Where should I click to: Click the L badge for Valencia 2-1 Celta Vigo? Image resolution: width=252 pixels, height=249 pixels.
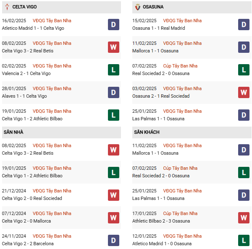point(113,70)
